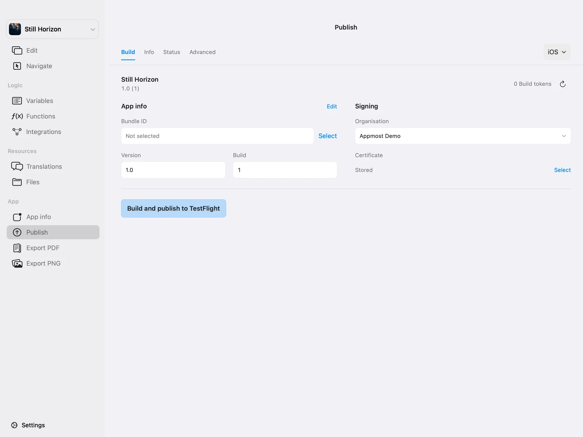Refresh build tokens with the circular arrow

point(562,84)
